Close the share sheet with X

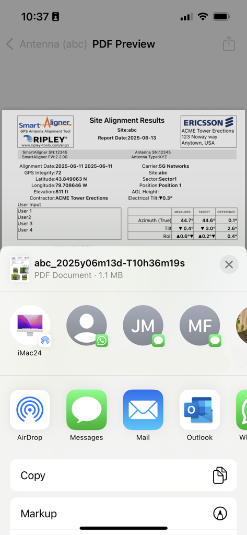[229, 264]
